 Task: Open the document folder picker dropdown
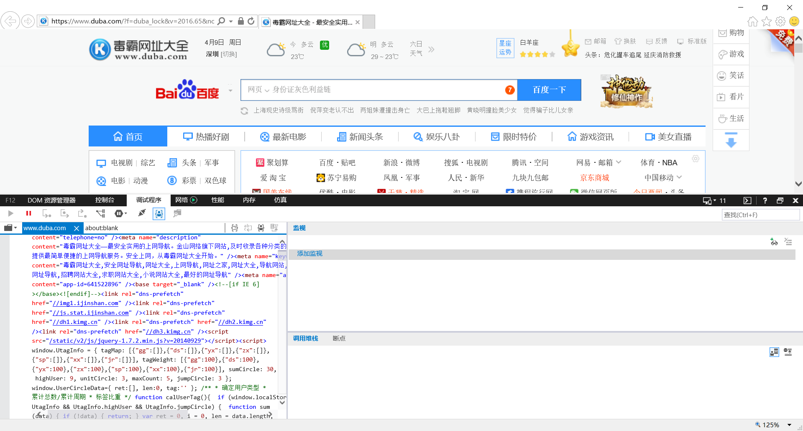click(10, 228)
